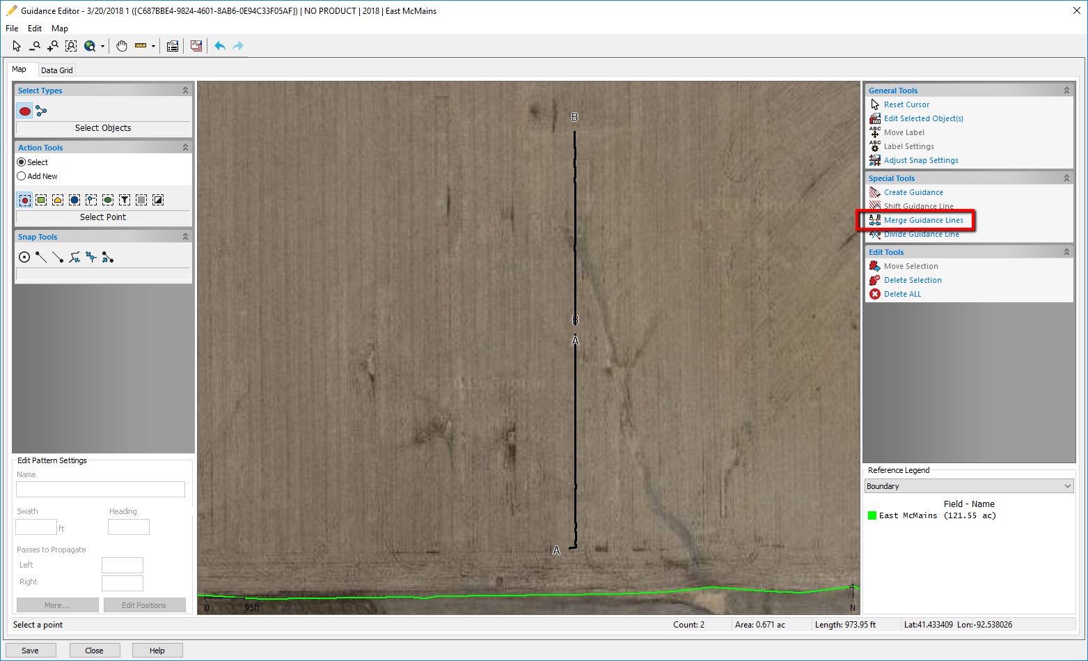Collapse the General Tools panel
The width and height of the screenshot is (1088, 661).
pyautogui.click(x=1066, y=91)
